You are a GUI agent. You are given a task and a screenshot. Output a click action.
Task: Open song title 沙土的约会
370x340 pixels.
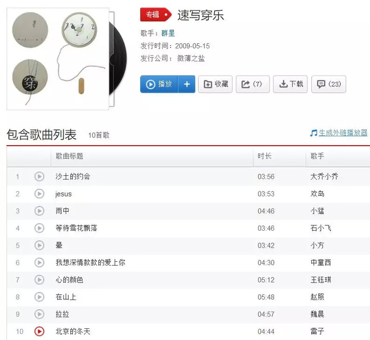click(73, 176)
